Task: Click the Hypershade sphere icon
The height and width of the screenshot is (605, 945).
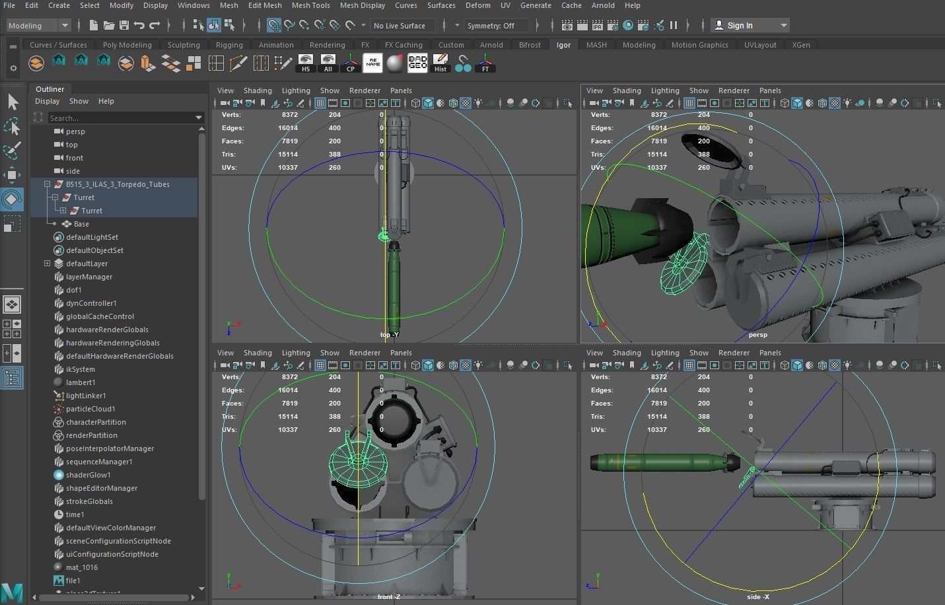Action: coord(628,25)
